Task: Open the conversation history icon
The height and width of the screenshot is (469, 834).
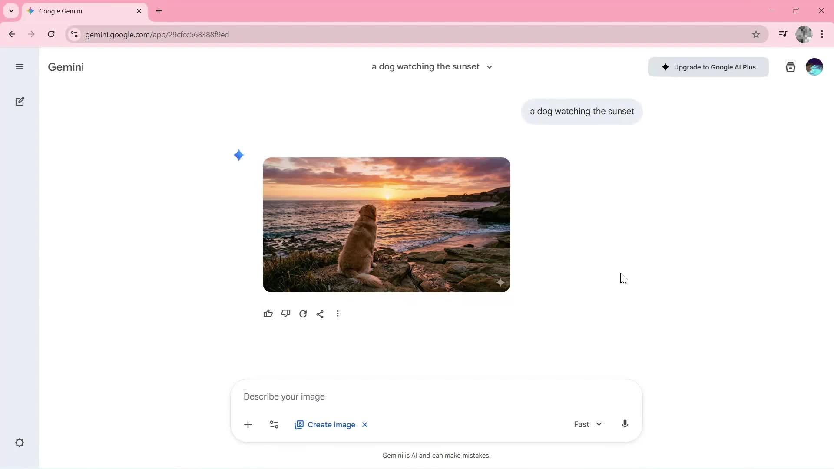Action: point(790,67)
